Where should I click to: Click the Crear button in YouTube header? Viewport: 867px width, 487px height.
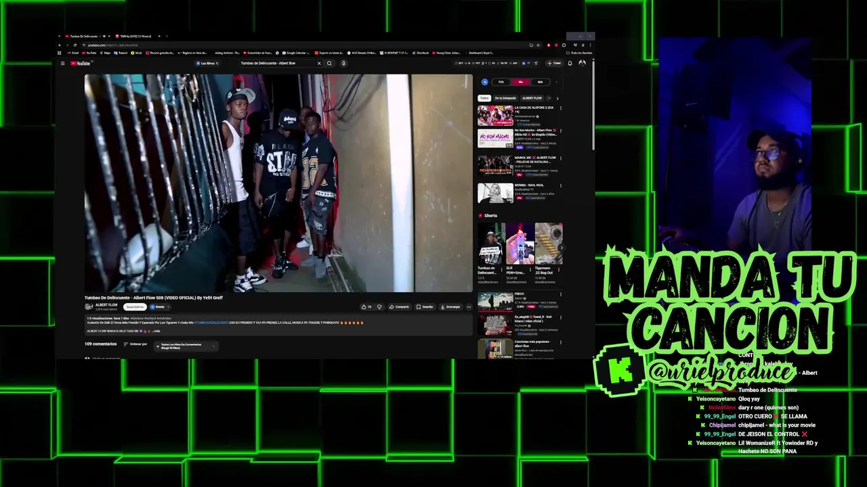(554, 63)
